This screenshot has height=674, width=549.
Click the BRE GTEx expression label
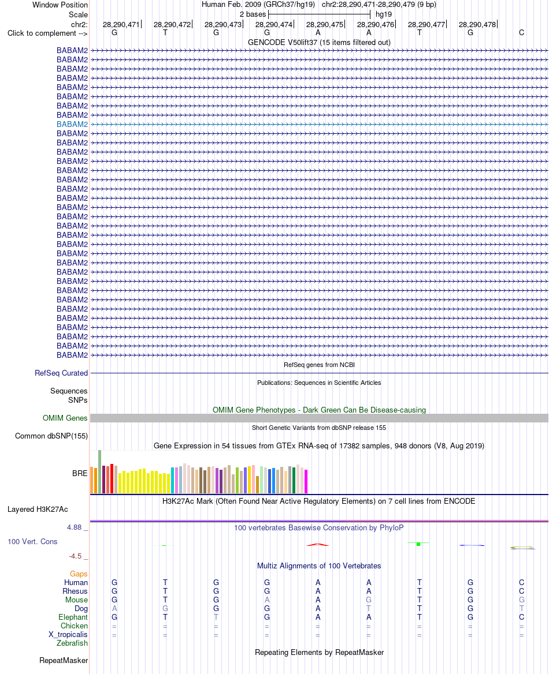click(x=80, y=473)
